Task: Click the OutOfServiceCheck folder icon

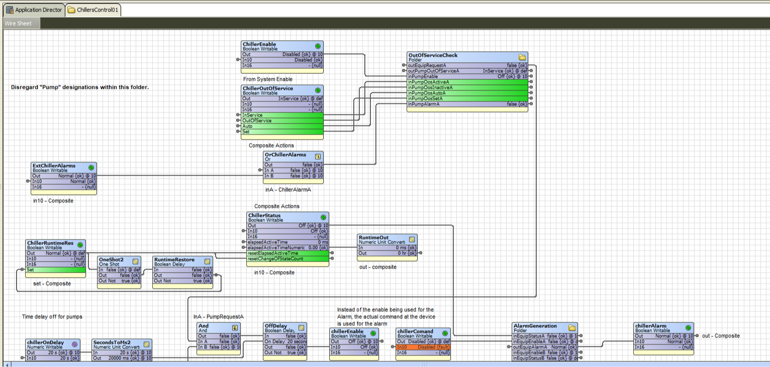Action: [x=522, y=57]
